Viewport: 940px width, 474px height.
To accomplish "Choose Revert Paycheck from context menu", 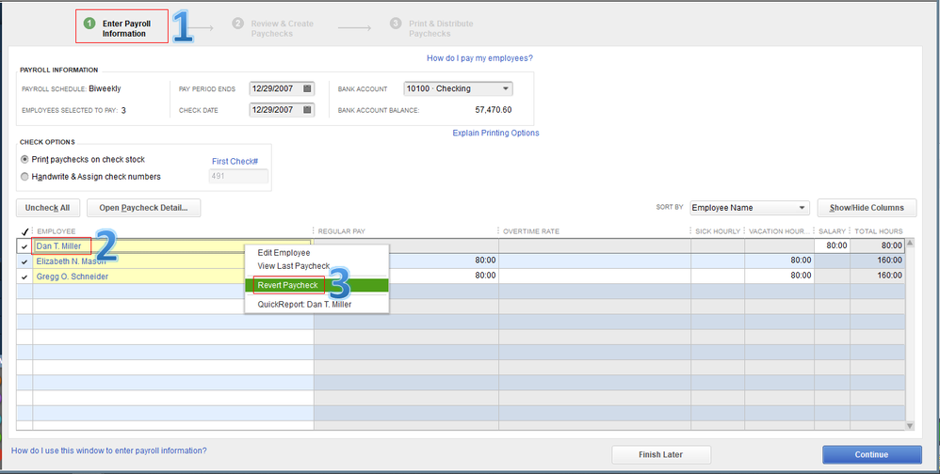I will click(287, 285).
